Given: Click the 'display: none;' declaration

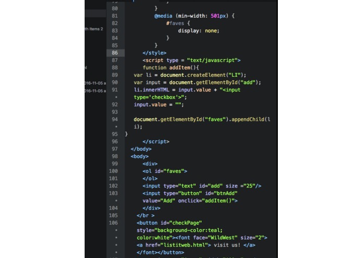Looking at the screenshot, I should tap(198, 31).
